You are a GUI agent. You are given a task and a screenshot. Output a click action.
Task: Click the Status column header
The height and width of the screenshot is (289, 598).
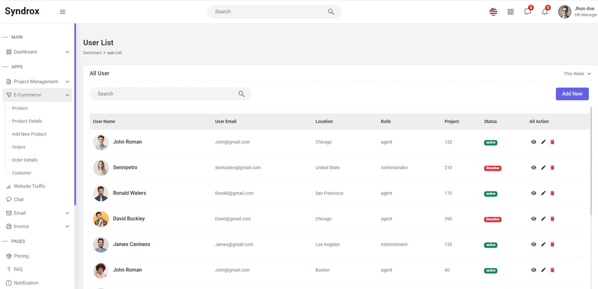[x=490, y=122]
